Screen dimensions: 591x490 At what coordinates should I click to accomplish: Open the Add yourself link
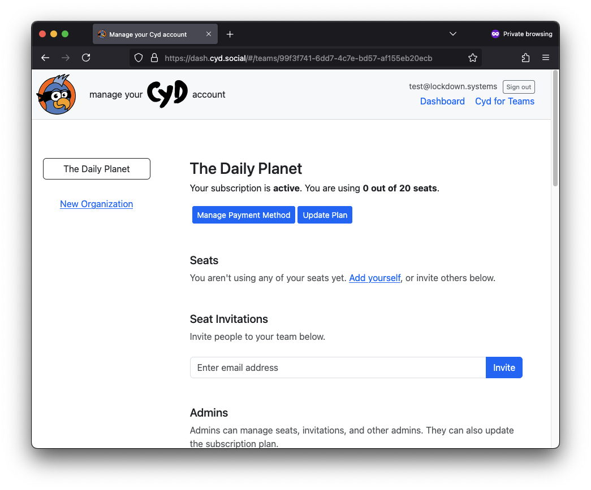click(x=374, y=278)
